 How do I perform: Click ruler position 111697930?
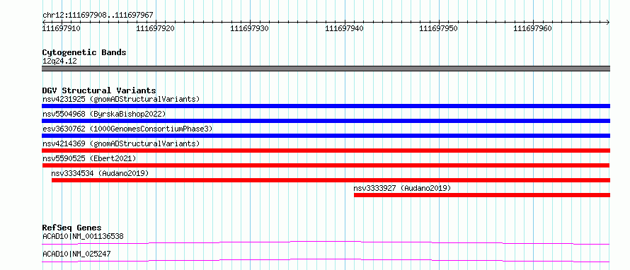pyautogui.click(x=249, y=29)
